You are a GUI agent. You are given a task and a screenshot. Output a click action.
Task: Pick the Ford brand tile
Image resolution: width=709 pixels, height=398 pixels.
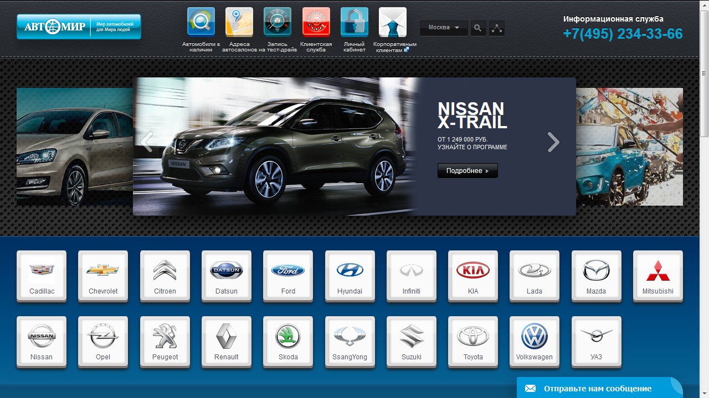288,276
